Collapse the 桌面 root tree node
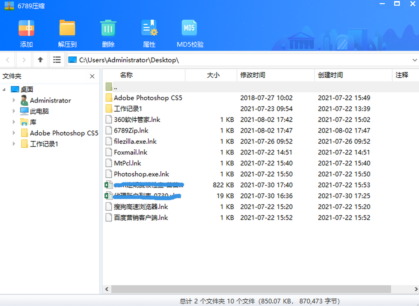The width and height of the screenshot is (419, 306). (x=4, y=90)
